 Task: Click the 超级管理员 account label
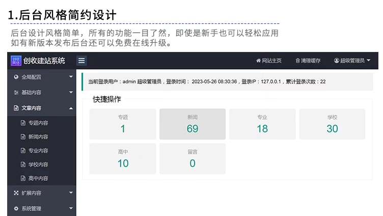click(x=352, y=60)
